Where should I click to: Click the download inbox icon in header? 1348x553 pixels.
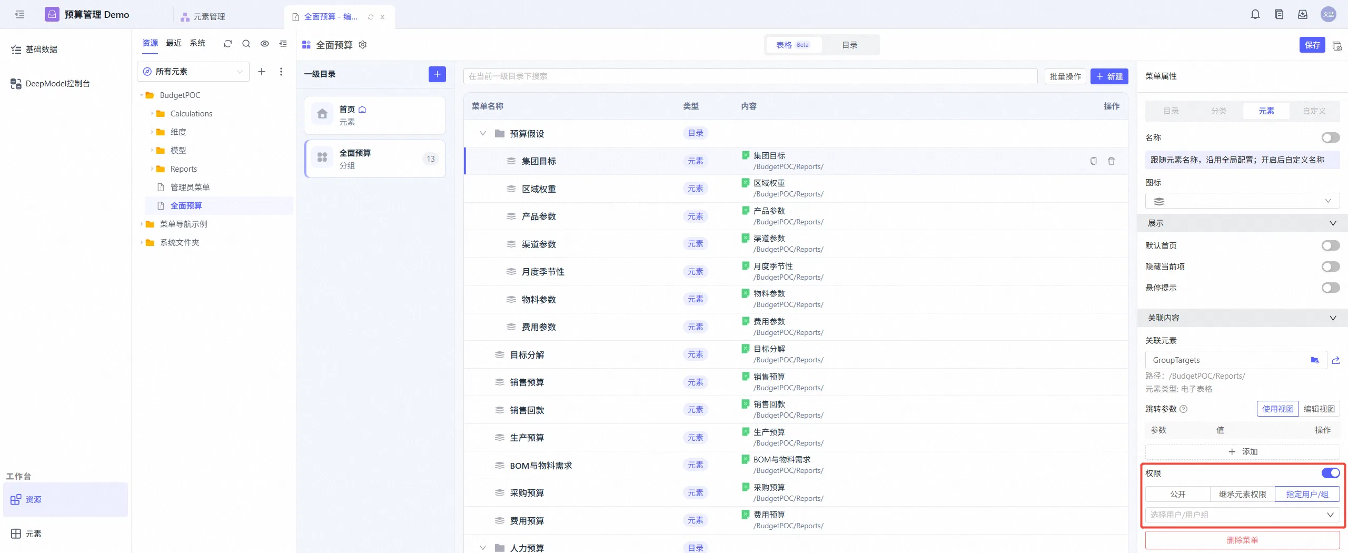coord(1303,14)
